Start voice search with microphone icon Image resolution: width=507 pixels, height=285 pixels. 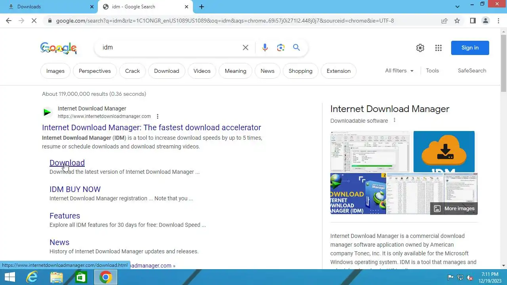click(265, 47)
